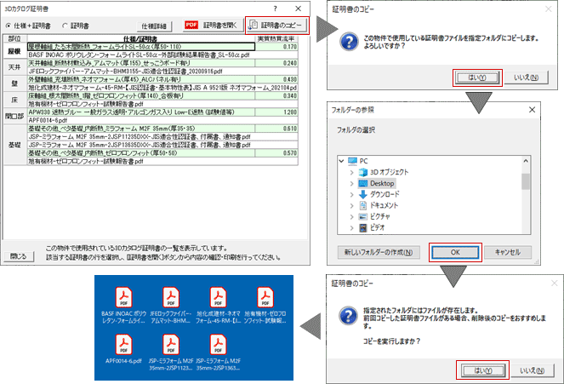The image size is (564, 384).
Task: Expand the ピクチャ folder node
Action: (x=352, y=216)
